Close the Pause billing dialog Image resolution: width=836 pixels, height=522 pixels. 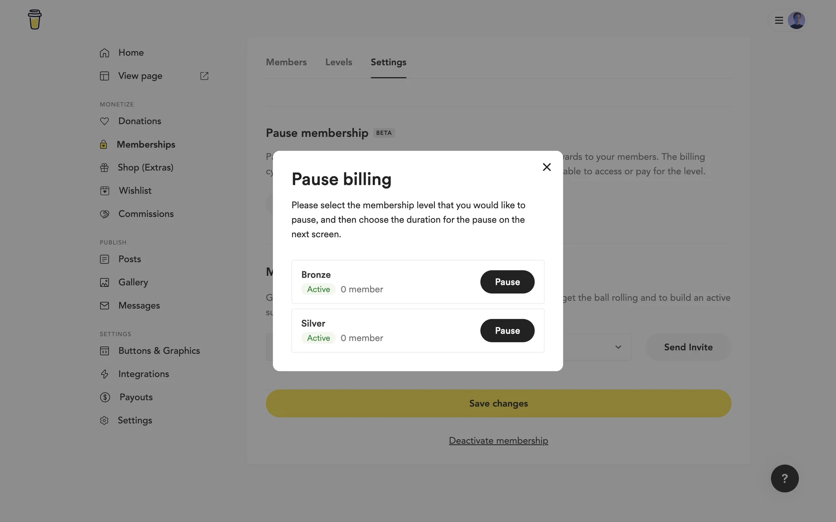coord(547,167)
